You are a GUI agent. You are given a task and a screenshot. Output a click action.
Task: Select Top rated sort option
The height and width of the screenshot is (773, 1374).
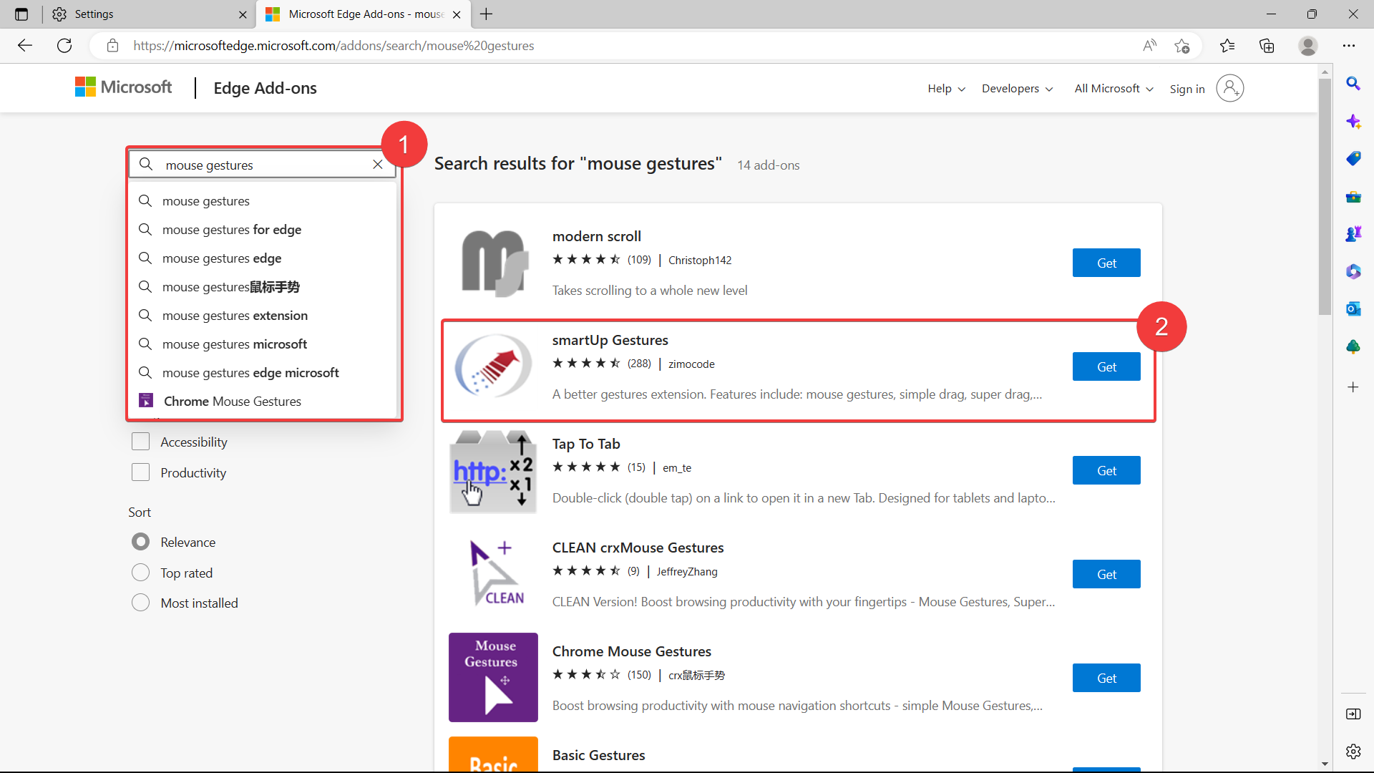[x=141, y=573]
